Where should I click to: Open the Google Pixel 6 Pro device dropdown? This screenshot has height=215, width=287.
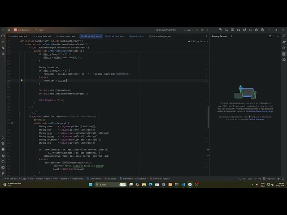[x=167, y=30]
